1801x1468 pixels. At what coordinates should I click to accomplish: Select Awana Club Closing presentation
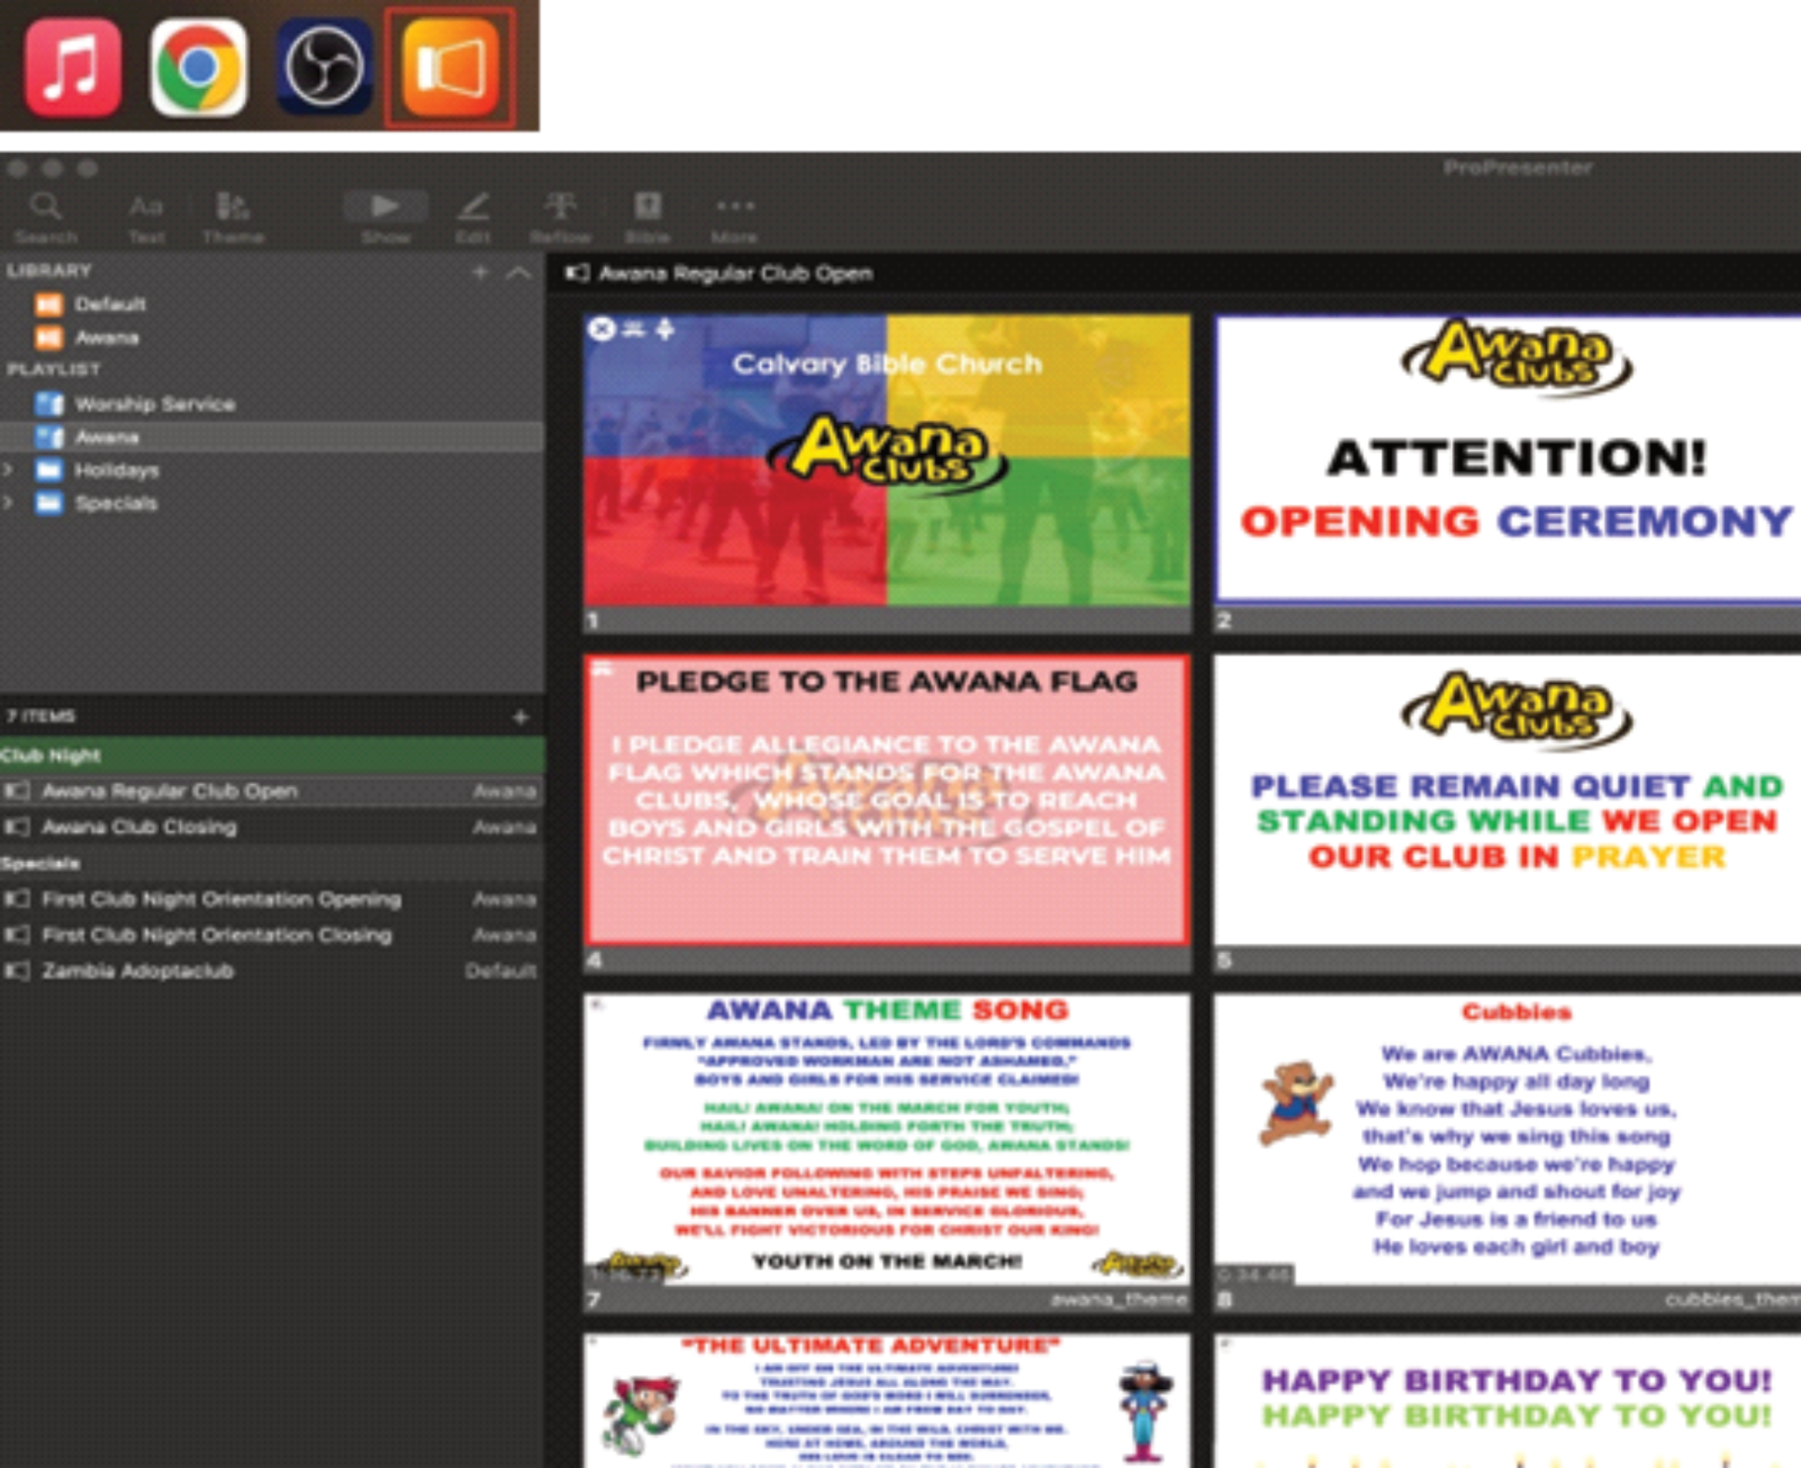[x=272, y=826]
